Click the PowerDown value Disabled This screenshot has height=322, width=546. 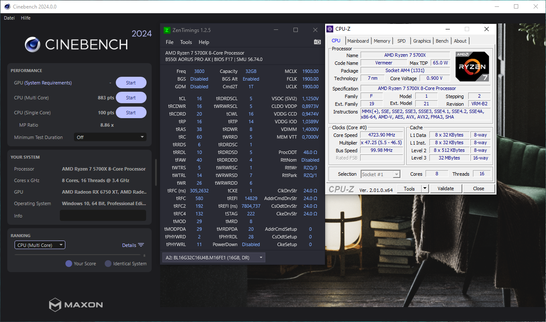pos(251,244)
